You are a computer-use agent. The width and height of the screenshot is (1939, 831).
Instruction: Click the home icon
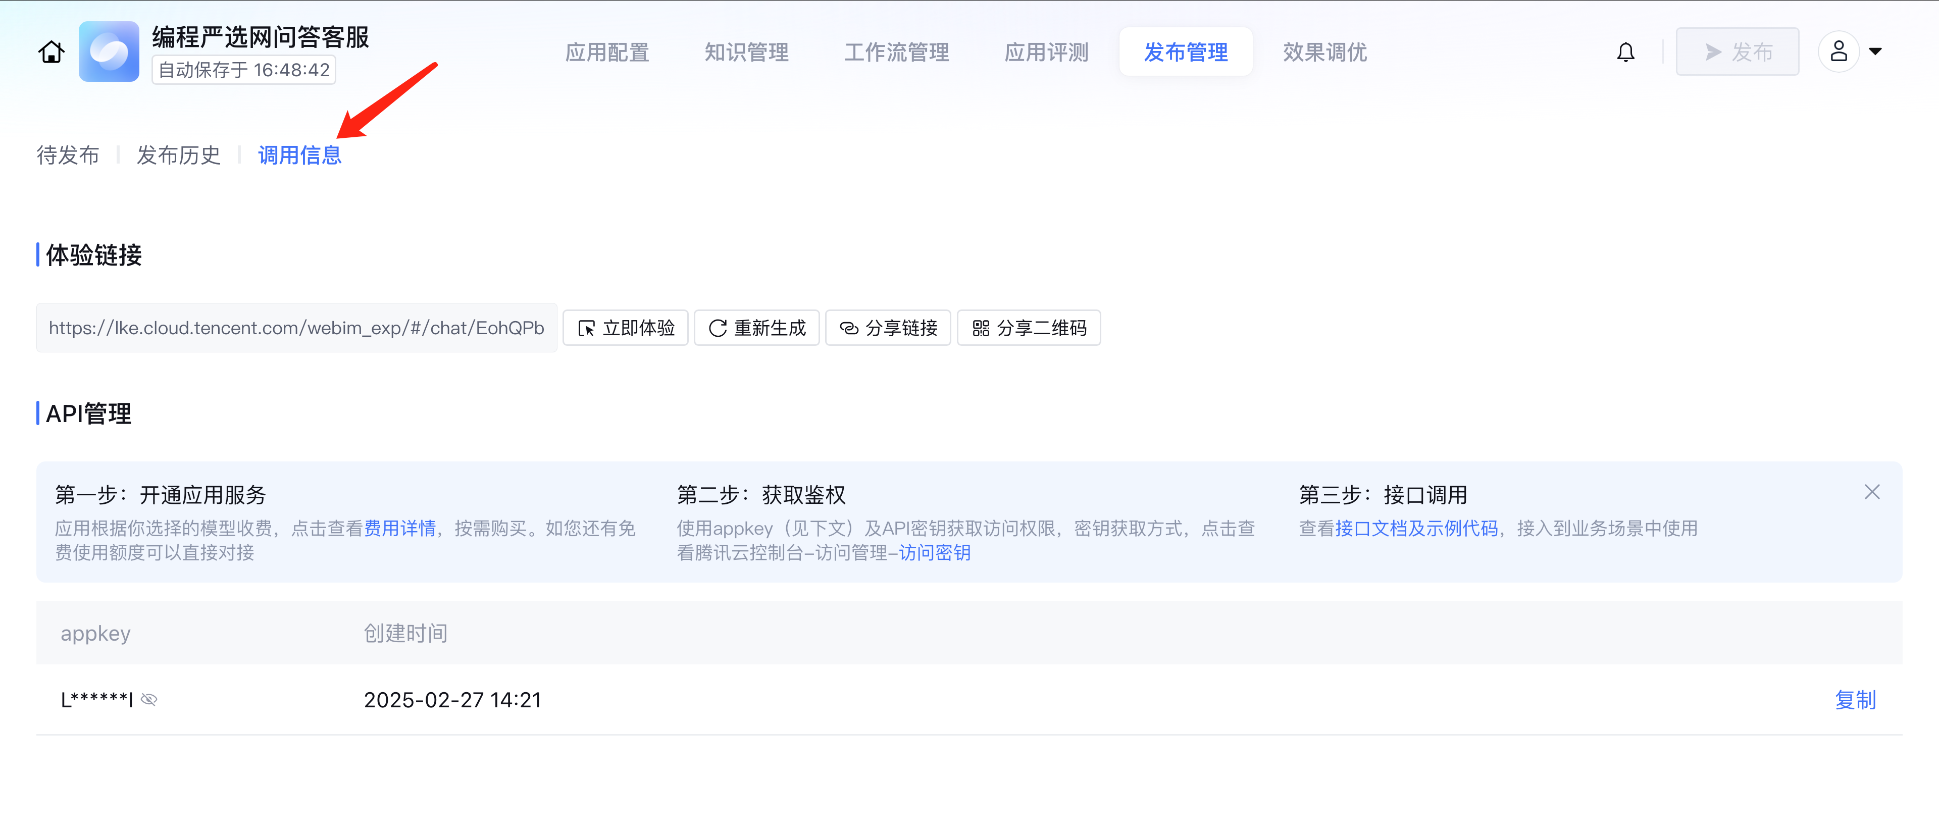(x=51, y=52)
